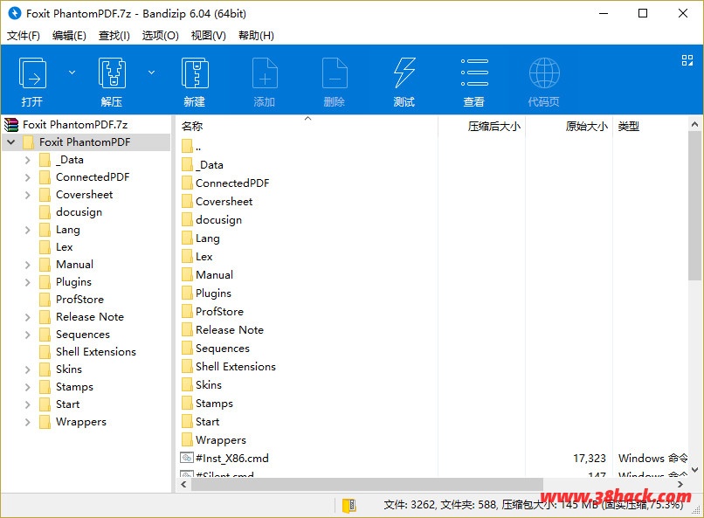Click the parent folder '..' icon
The width and height of the screenshot is (704, 518).
pos(187,147)
